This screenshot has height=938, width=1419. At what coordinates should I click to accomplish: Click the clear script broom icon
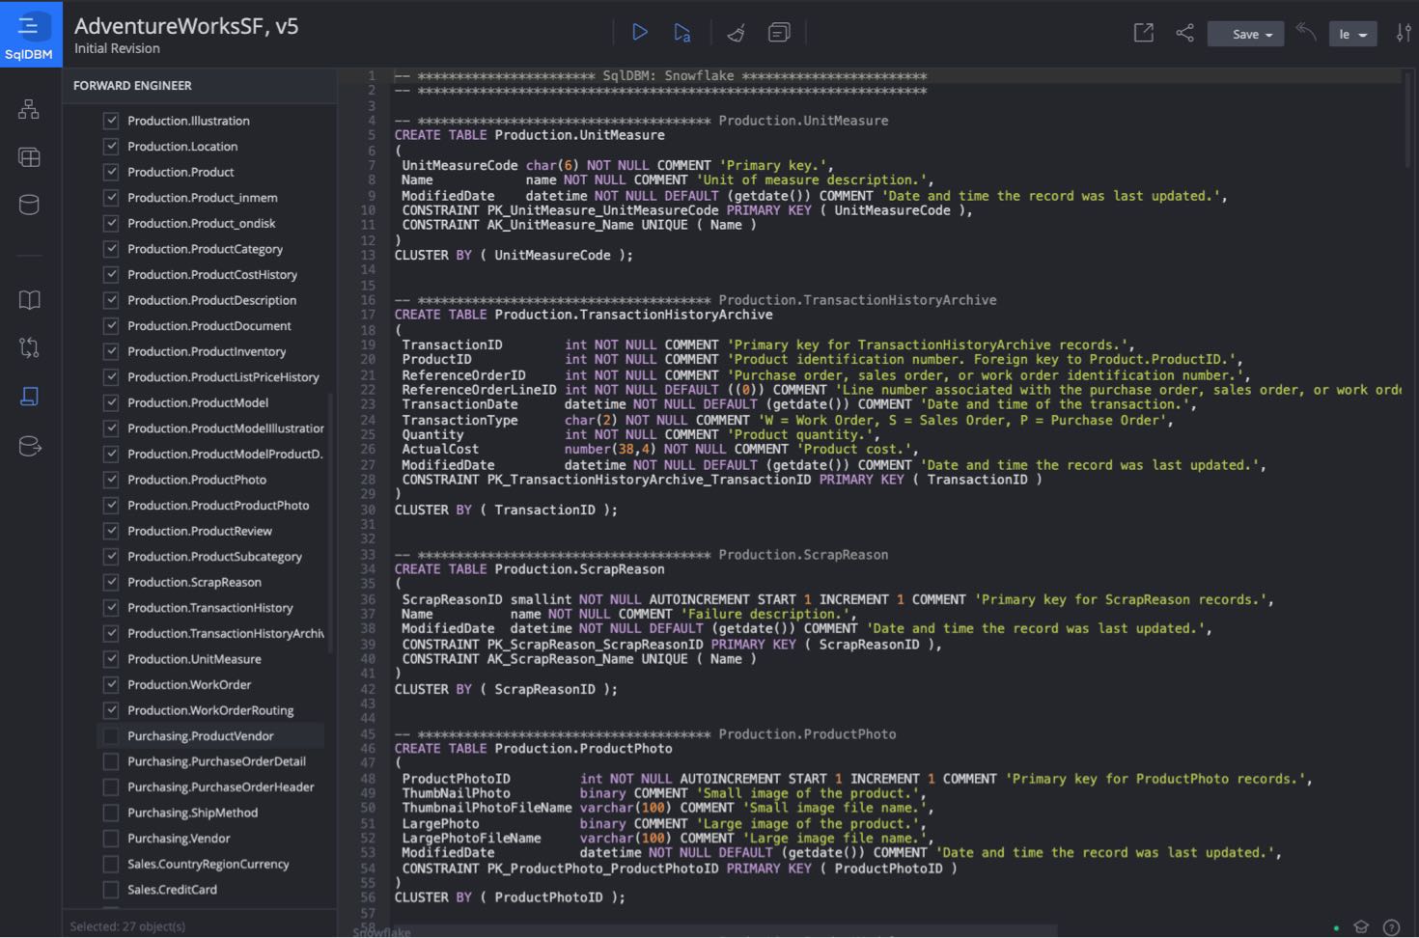737,33
